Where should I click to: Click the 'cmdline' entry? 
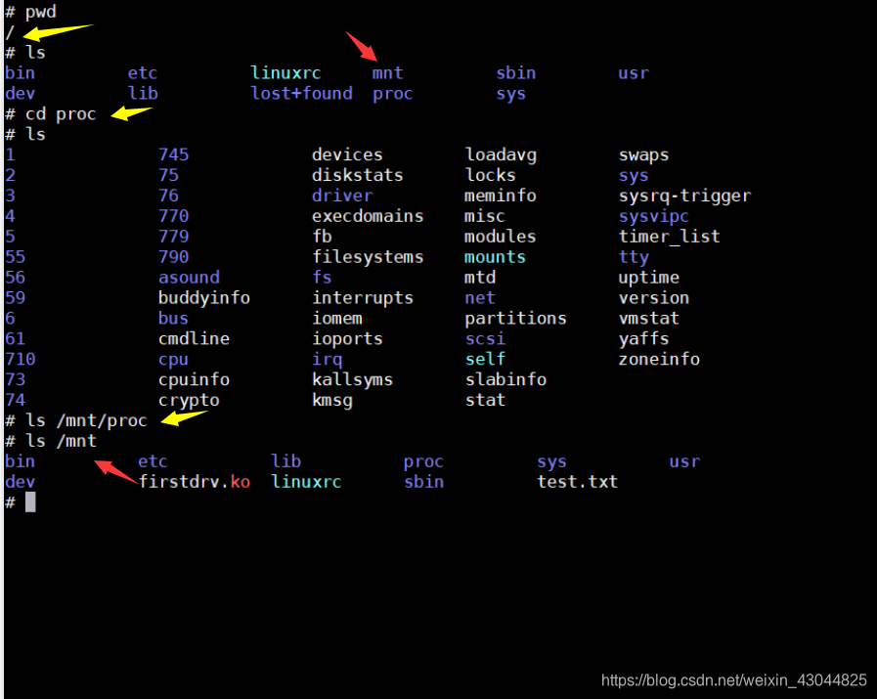point(195,338)
